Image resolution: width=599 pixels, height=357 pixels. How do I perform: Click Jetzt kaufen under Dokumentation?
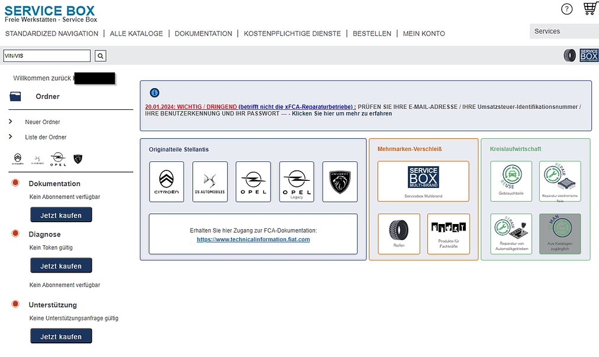61,215
